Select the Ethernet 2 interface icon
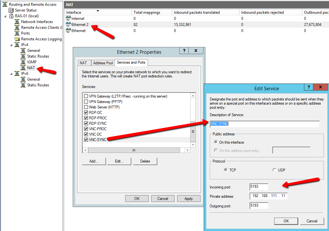The image size is (329, 231). coord(68,25)
